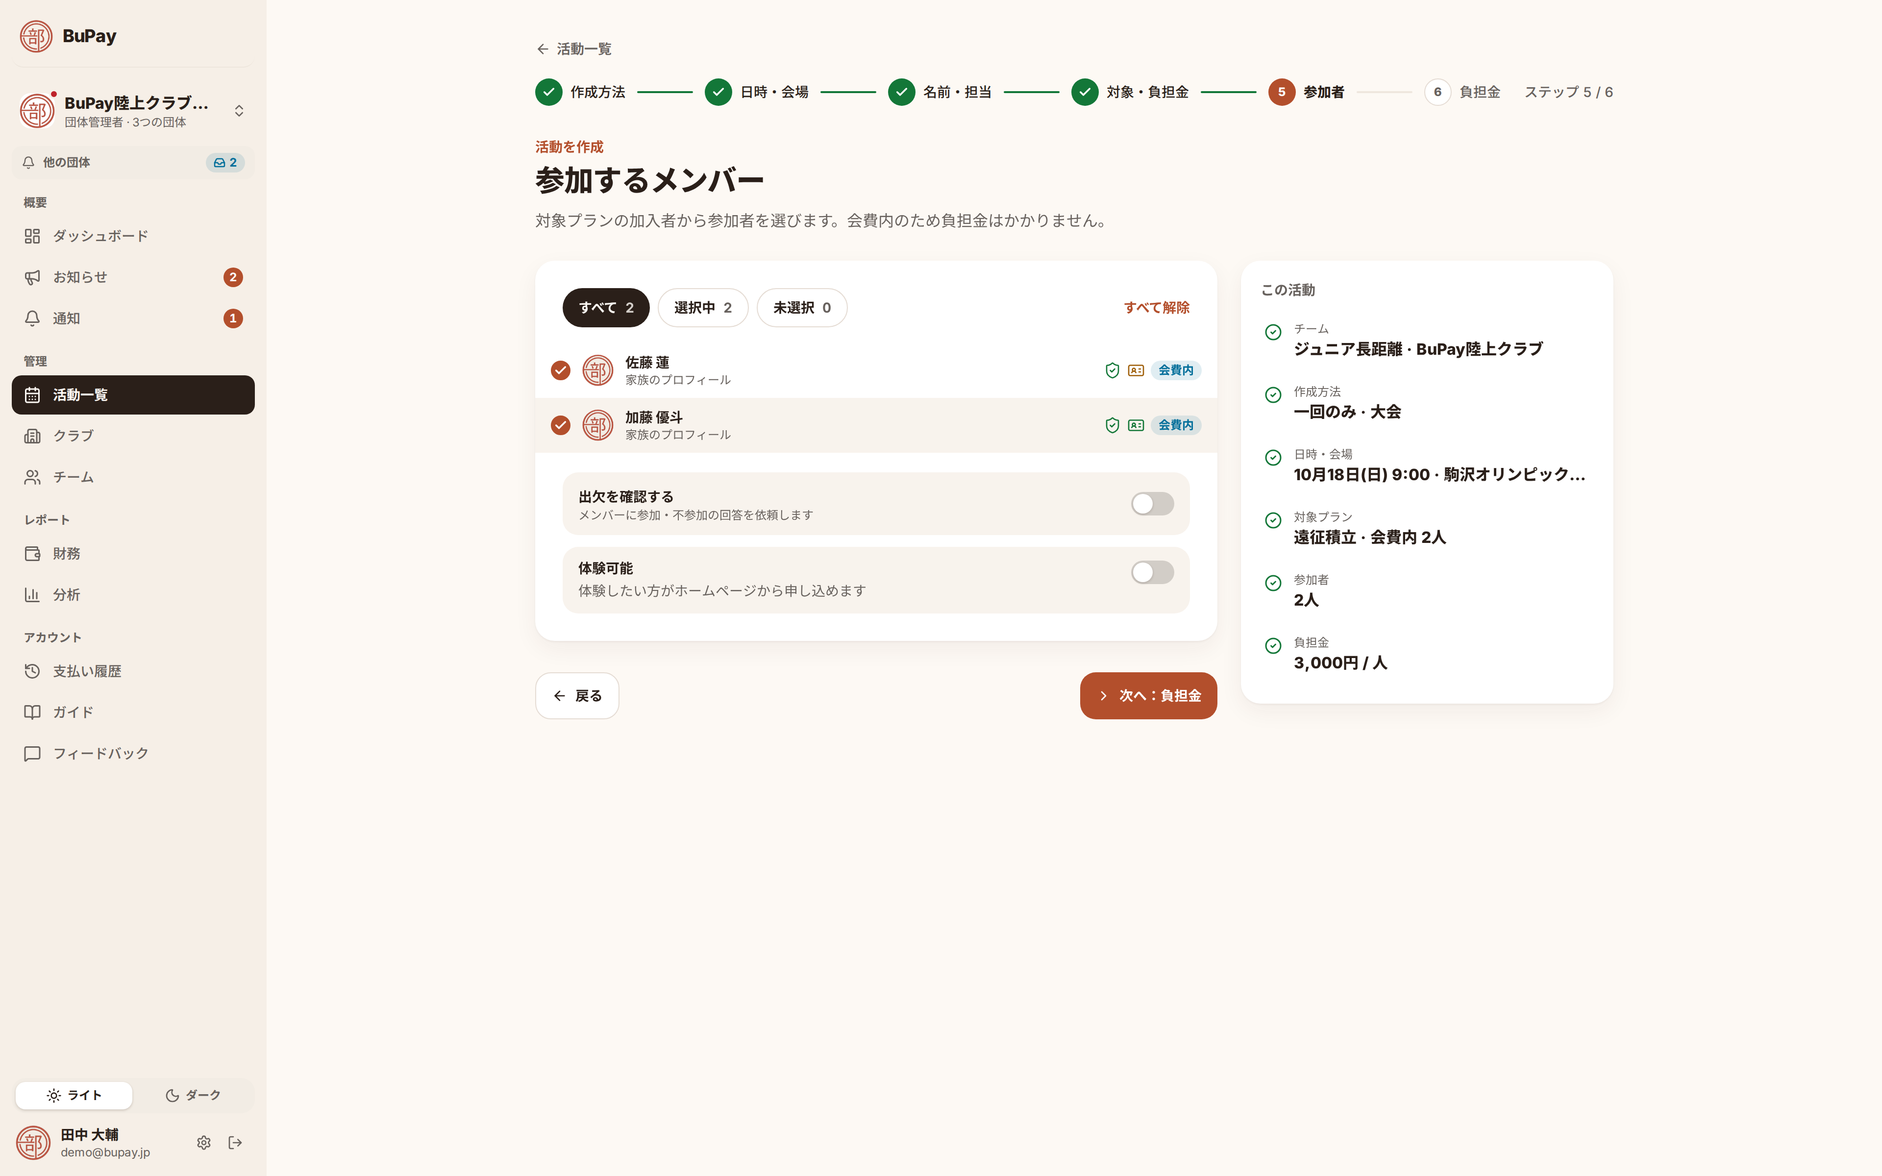Viewport: 1882px width, 1176px height.
Task: Uncheck member 佐藤 蓮
Action: 561,370
